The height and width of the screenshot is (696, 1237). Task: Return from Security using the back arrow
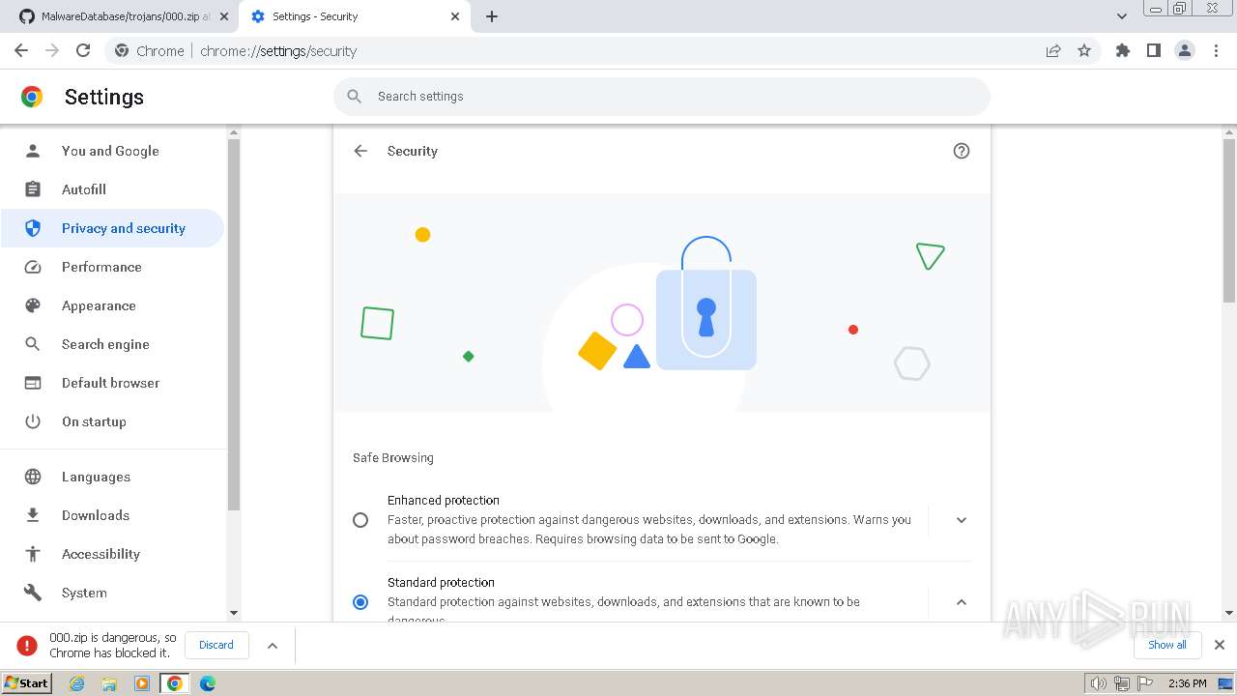point(360,151)
